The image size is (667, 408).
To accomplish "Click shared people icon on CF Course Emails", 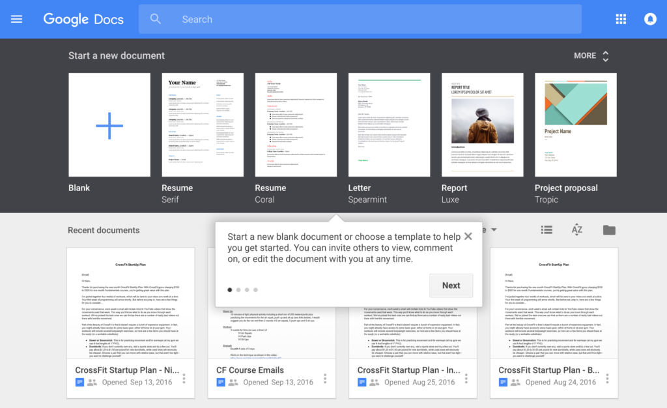I will tap(233, 382).
